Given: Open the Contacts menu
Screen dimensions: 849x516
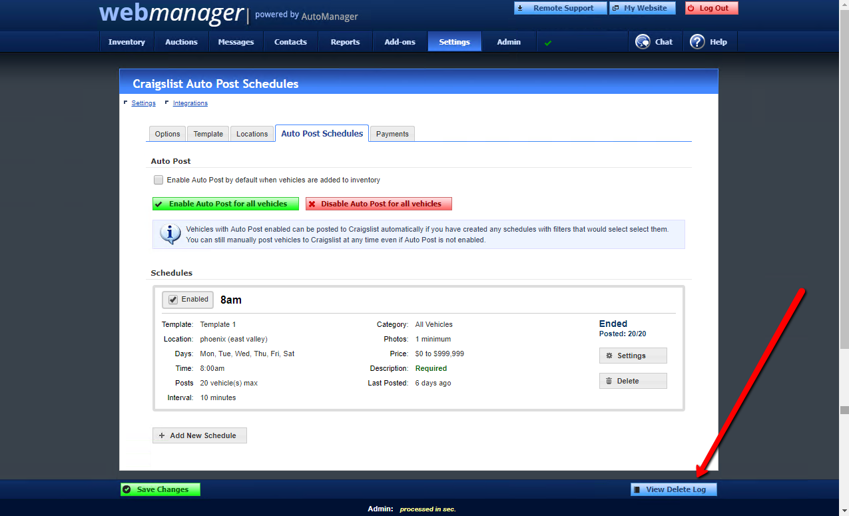Looking at the screenshot, I should [x=291, y=42].
